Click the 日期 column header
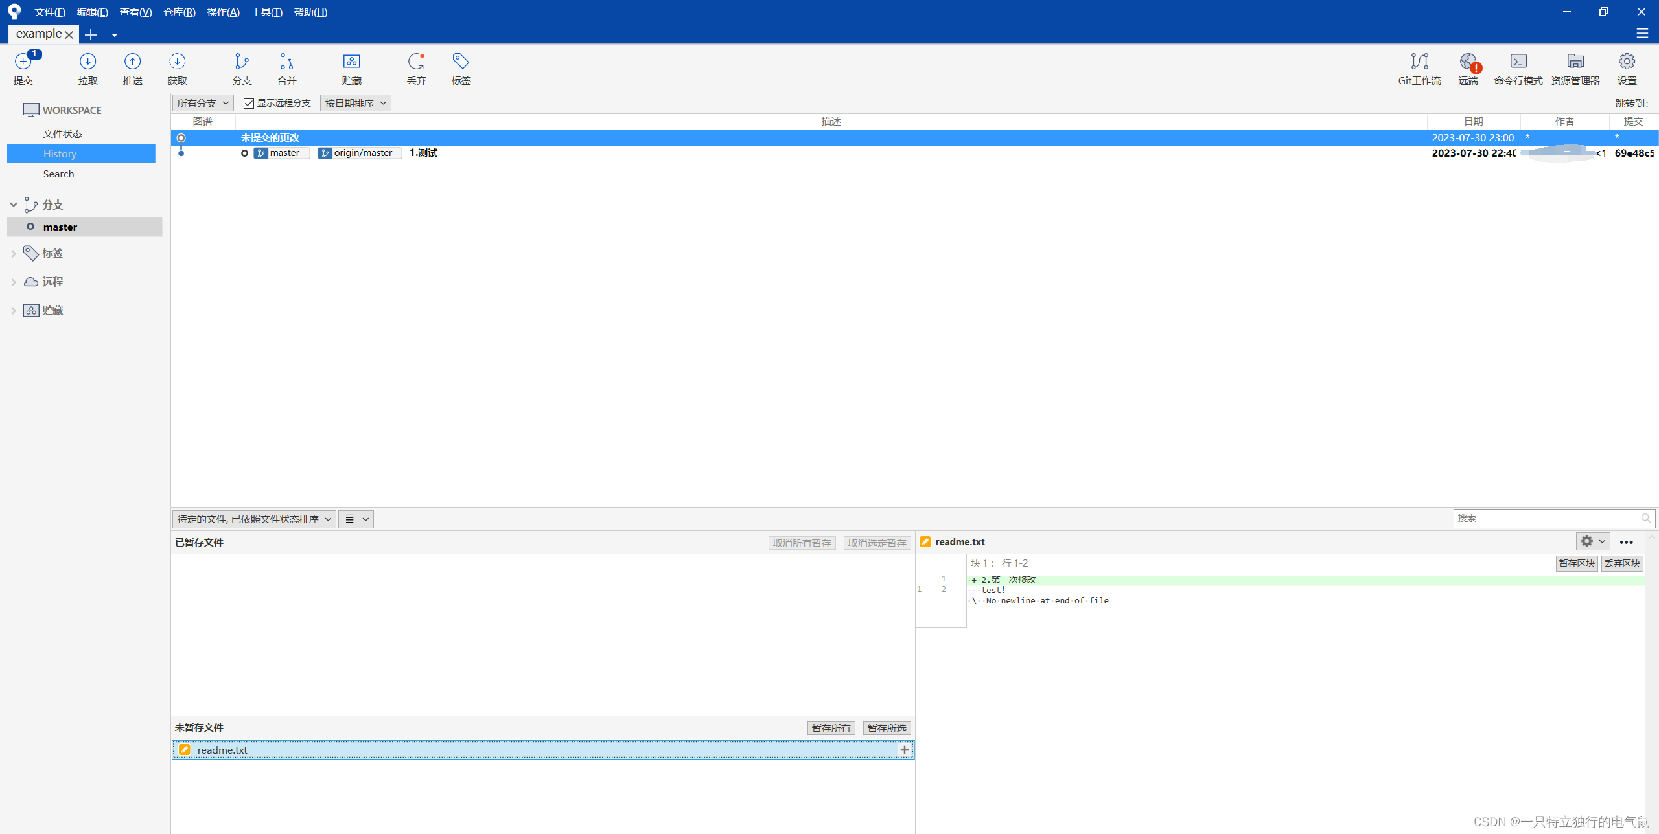The width and height of the screenshot is (1659, 834). tap(1473, 122)
